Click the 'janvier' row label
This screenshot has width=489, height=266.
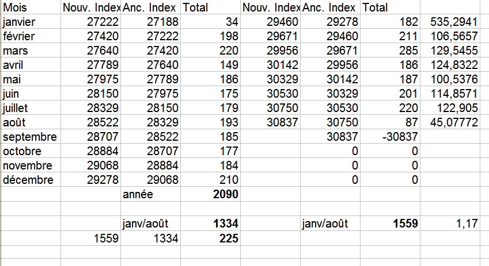[31, 21]
